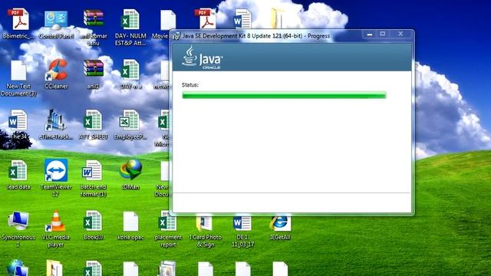Select the PDF file icon beside Movie
Viewport: 491px width, 276px height.
tap(206, 19)
